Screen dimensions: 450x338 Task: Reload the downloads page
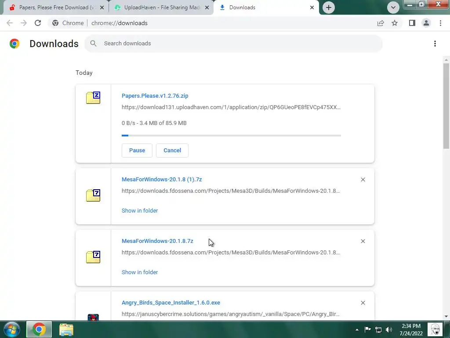point(38,23)
